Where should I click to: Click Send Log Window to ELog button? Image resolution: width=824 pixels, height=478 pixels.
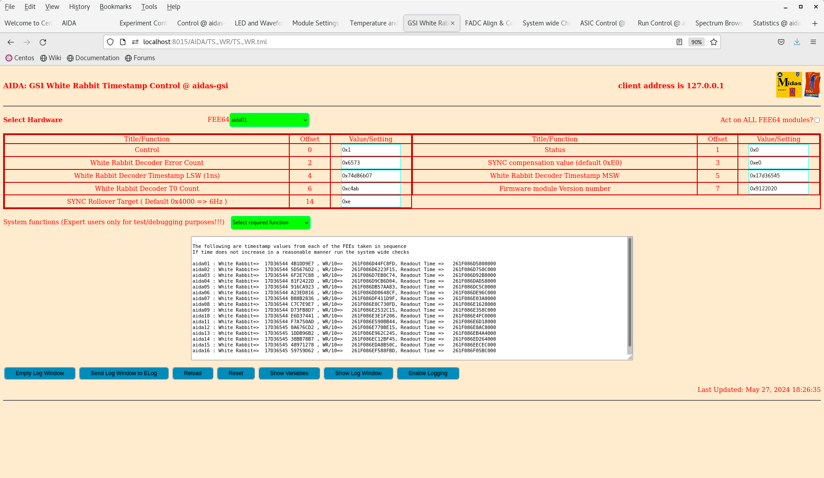click(x=124, y=373)
